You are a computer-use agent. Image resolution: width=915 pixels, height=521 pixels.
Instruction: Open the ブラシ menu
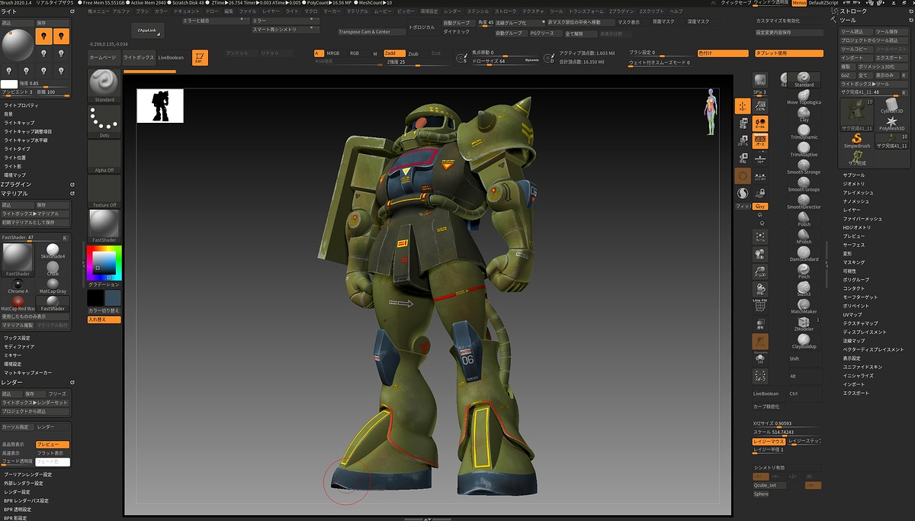coord(143,12)
